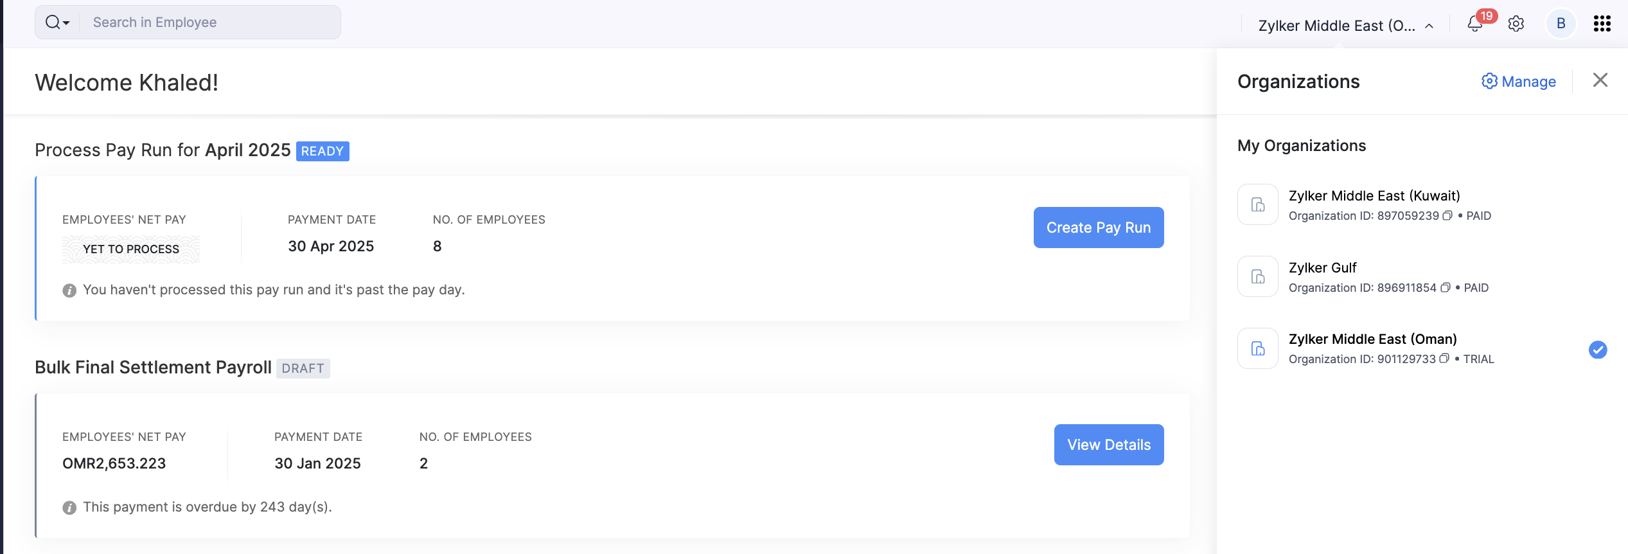Copy Oman organization ID
1628x554 pixels.
pyautogui.click(x=1444, y=359)
